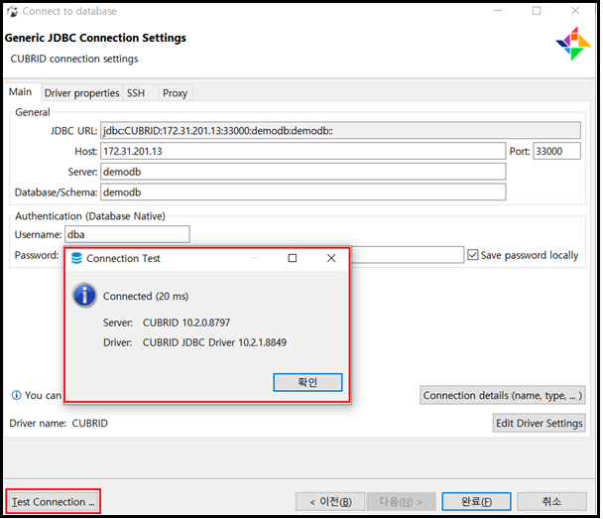
Task: Click the info icon next to 'You can'
Action: click(x=16, y=395)
